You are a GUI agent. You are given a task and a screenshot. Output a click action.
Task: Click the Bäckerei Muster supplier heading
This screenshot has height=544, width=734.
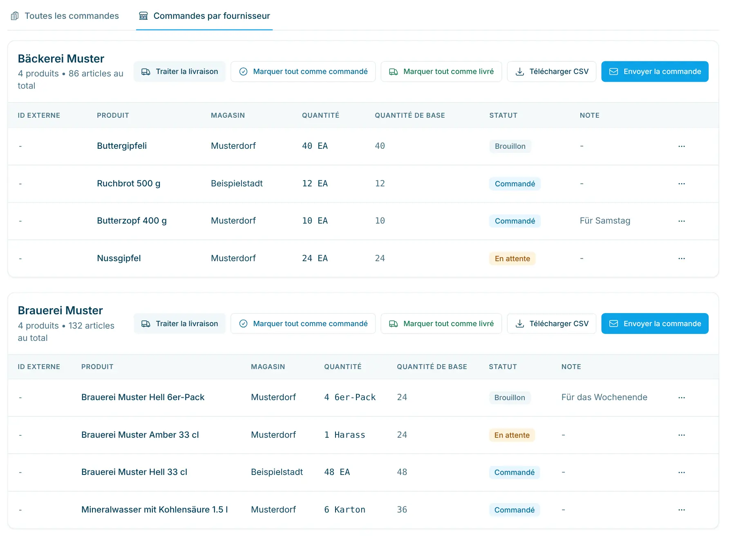[61, 59]
